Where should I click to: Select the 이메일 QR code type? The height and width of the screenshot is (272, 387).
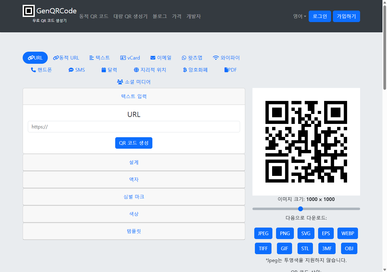click(161, 58)
